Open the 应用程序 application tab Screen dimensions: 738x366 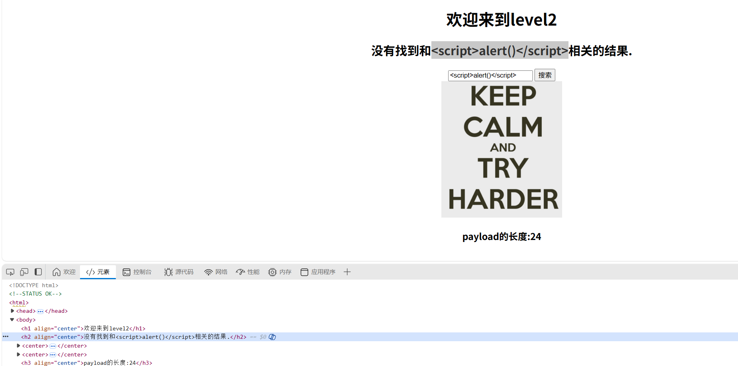[x=318, y=272]
